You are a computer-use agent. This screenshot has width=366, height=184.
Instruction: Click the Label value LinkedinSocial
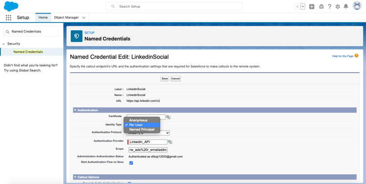tap(136, 89)
